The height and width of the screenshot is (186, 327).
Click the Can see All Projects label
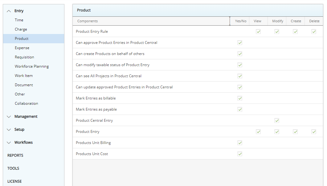109,76
